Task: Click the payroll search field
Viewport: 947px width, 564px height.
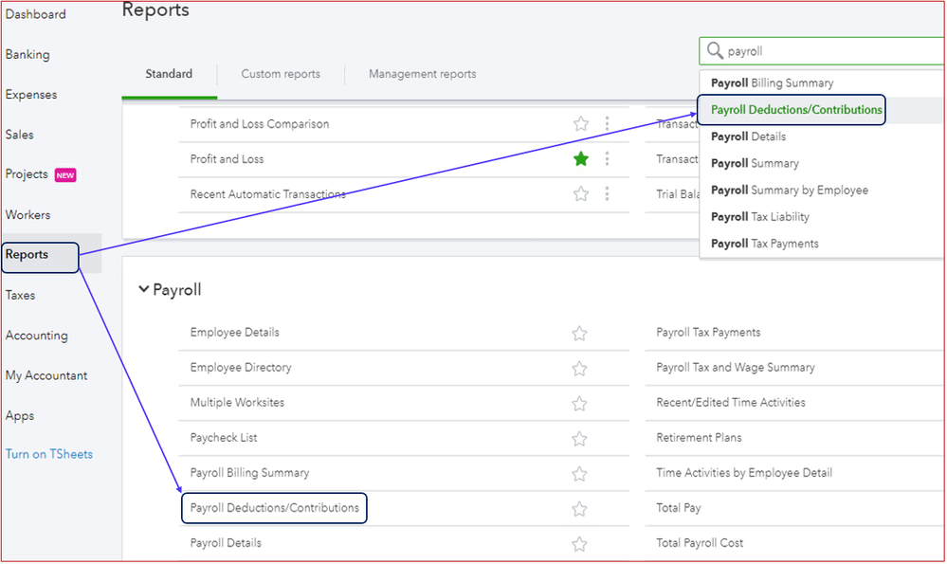Action: tap(822, 51)
